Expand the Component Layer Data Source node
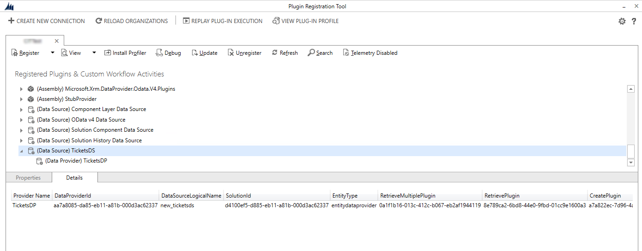 pyautogui.click(x=21, y=110)
